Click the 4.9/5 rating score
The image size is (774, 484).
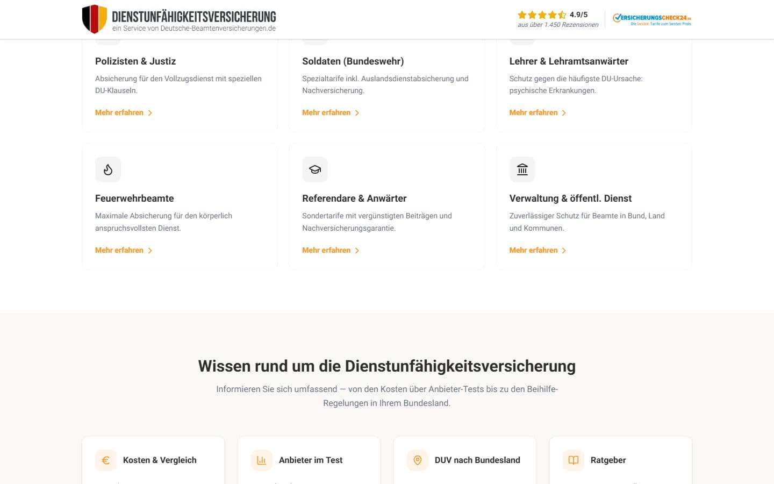(579, 15)
